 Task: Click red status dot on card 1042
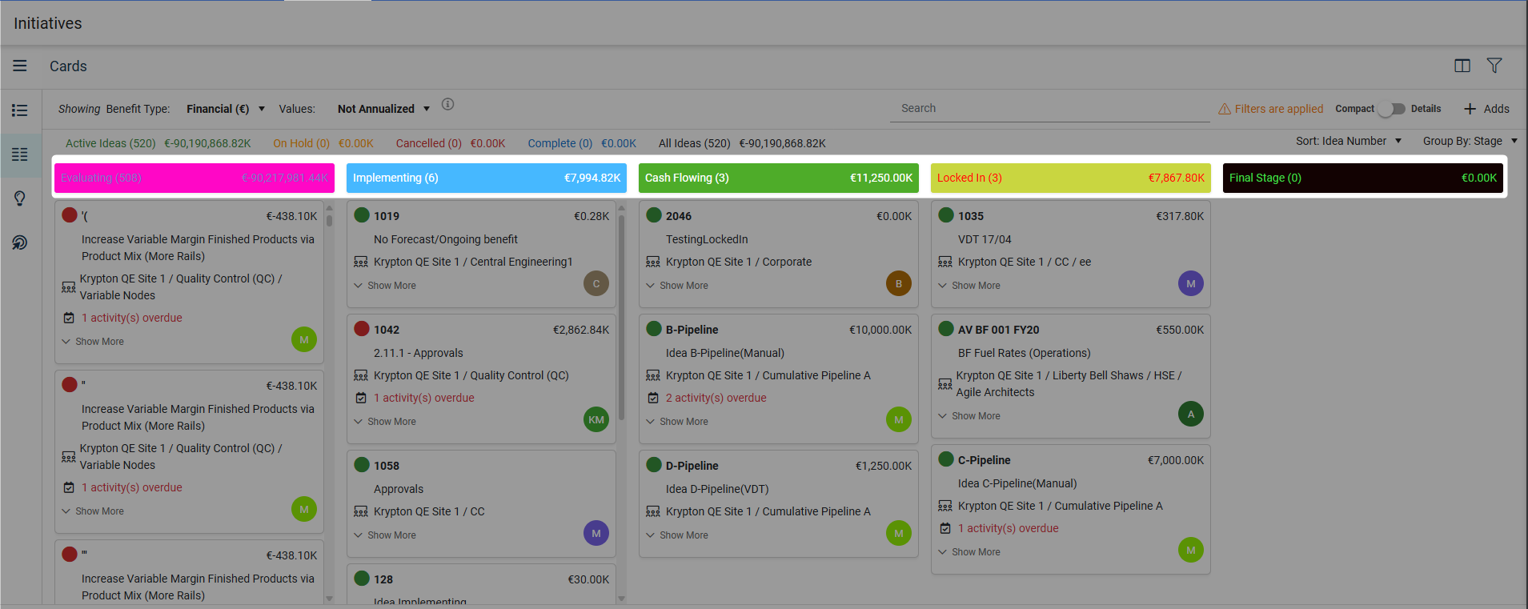coord(362,328)
